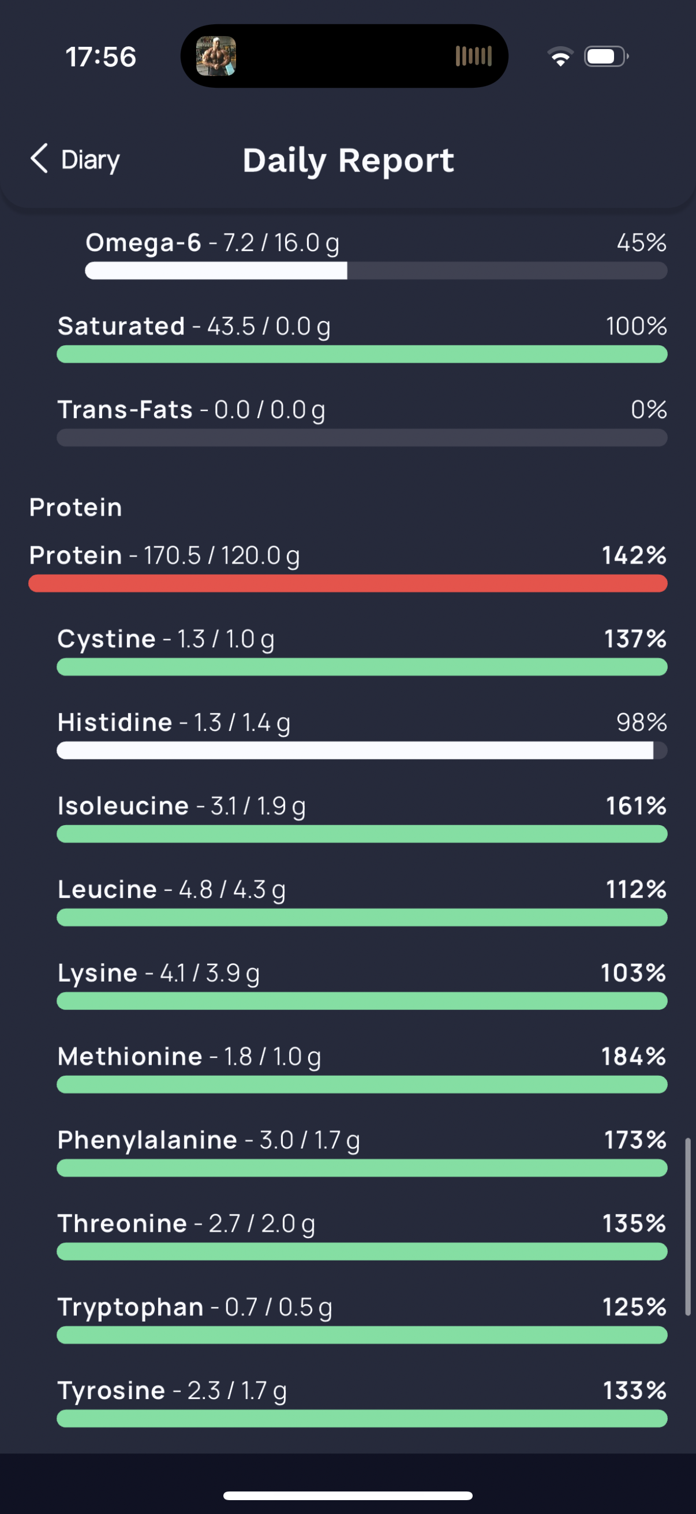Tap the Leucine 112% percentage

click(x=636, y=889)
